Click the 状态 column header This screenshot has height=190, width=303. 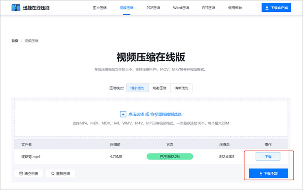click(x=170, y=144)
